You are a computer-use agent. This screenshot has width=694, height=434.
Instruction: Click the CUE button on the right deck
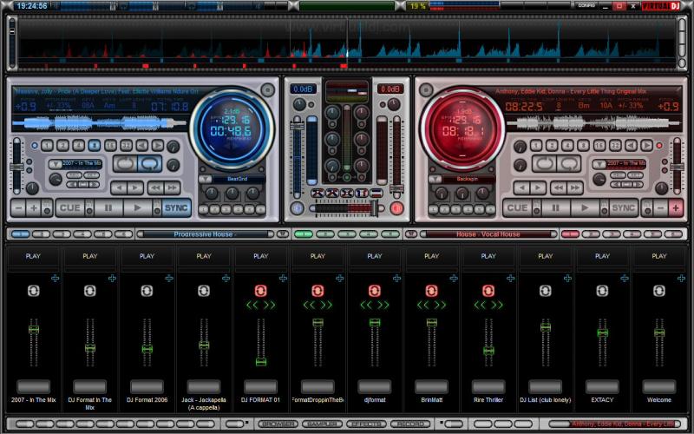[x=517, y=207]
